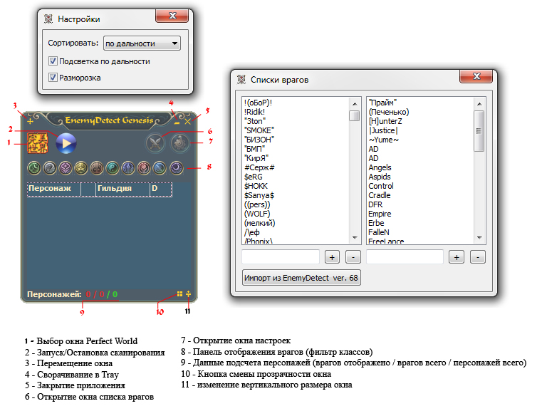Click up arrow of right list scrollbar
Image resolution: width=537 pixels, height=416 pixels.
(479, 103)
